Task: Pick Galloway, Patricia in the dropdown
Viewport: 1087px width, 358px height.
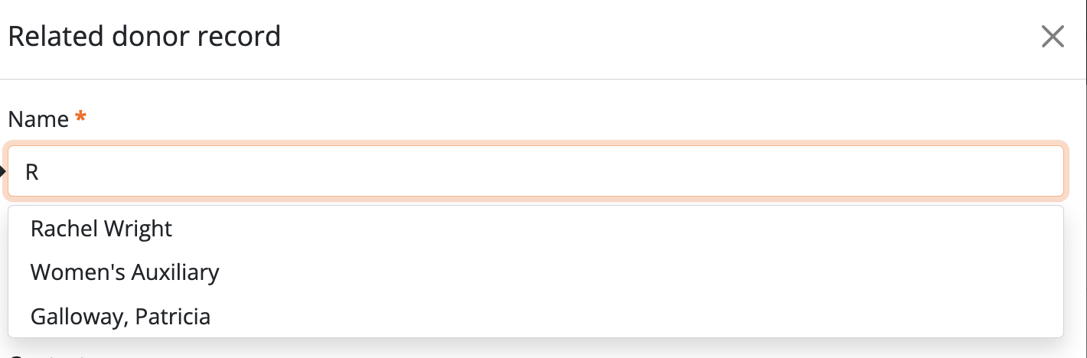Action: pos(120,317)
